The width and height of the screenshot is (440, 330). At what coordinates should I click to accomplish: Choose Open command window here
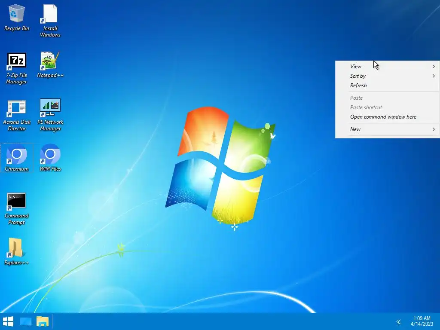click(387, 117)
